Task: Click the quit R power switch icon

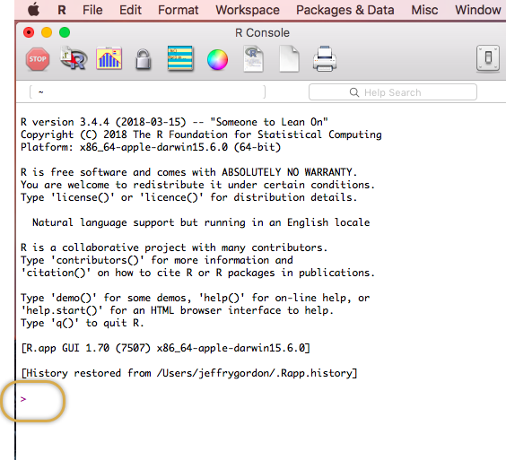Action: tap(488, 58)
